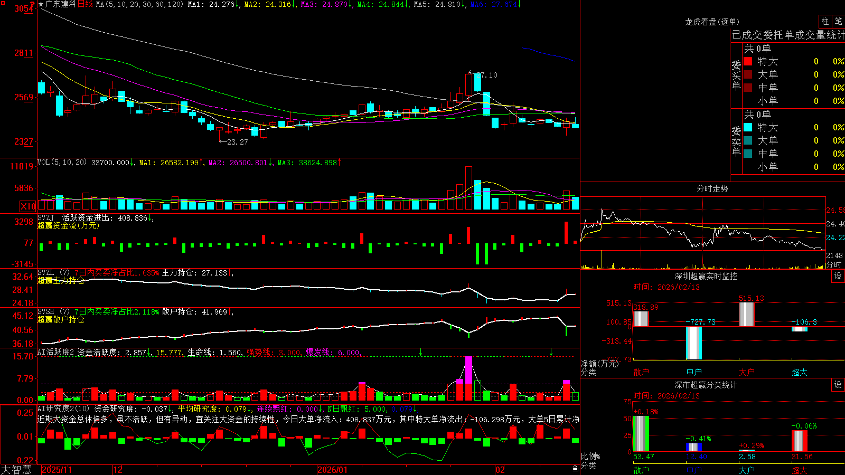The image size is (845, 475).
Task: Open VOL(5,10,20) indicator parameters
Action: tap(62, 163)
